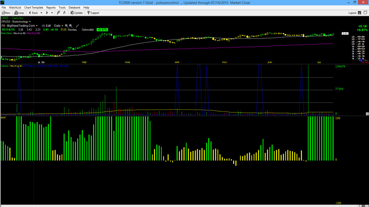Open the File menu
Screen dimensions: 369x207
point(4,8)
